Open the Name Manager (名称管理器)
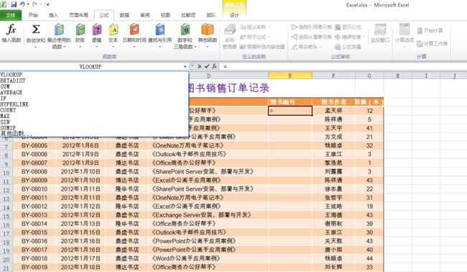This screenshot has height=272, width=467. [230, 37]
